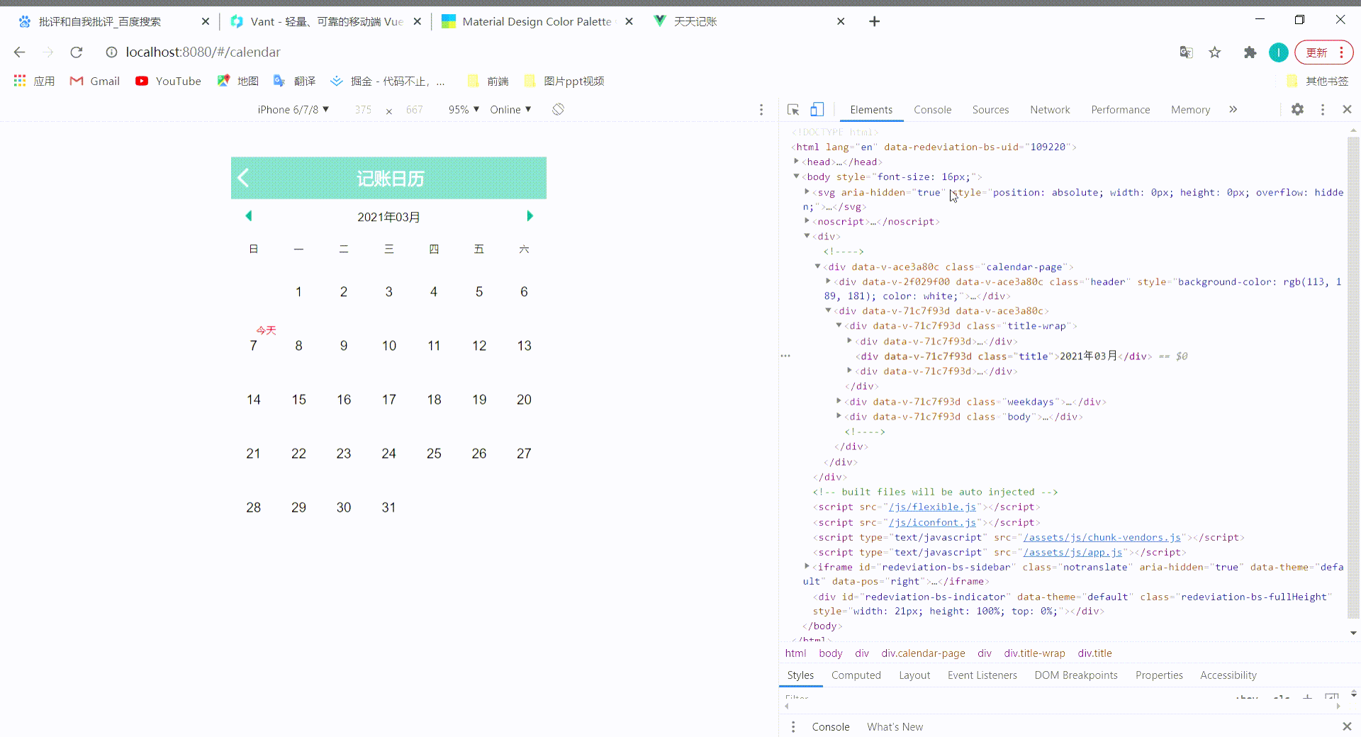Activate the inspect element picker
The width and height of the screenshot is (1361, 737).
click(793, 110)
